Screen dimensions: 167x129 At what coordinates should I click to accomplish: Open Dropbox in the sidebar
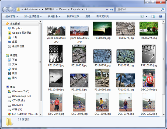(15, 28)
